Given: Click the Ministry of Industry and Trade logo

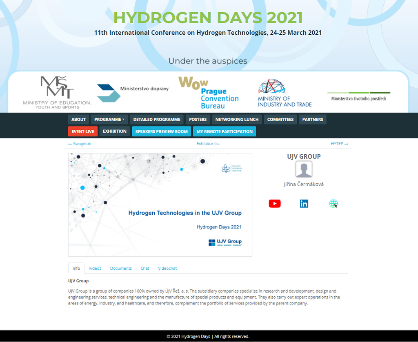Looking at the screenshot, I should click(285, 93).
